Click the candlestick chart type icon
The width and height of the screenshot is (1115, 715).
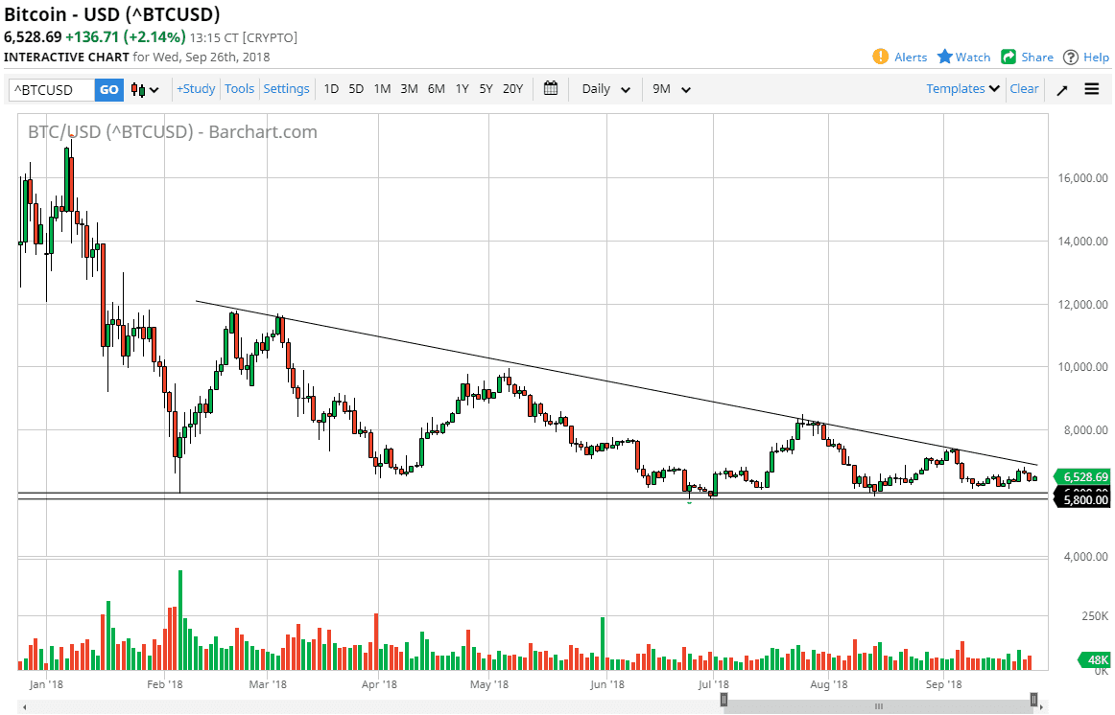(139, 88)
